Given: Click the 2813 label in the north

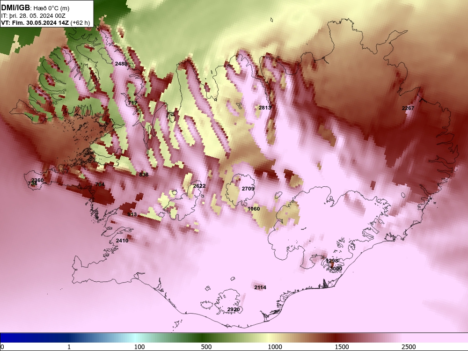Looking at the screenshot, I should 265,108.
